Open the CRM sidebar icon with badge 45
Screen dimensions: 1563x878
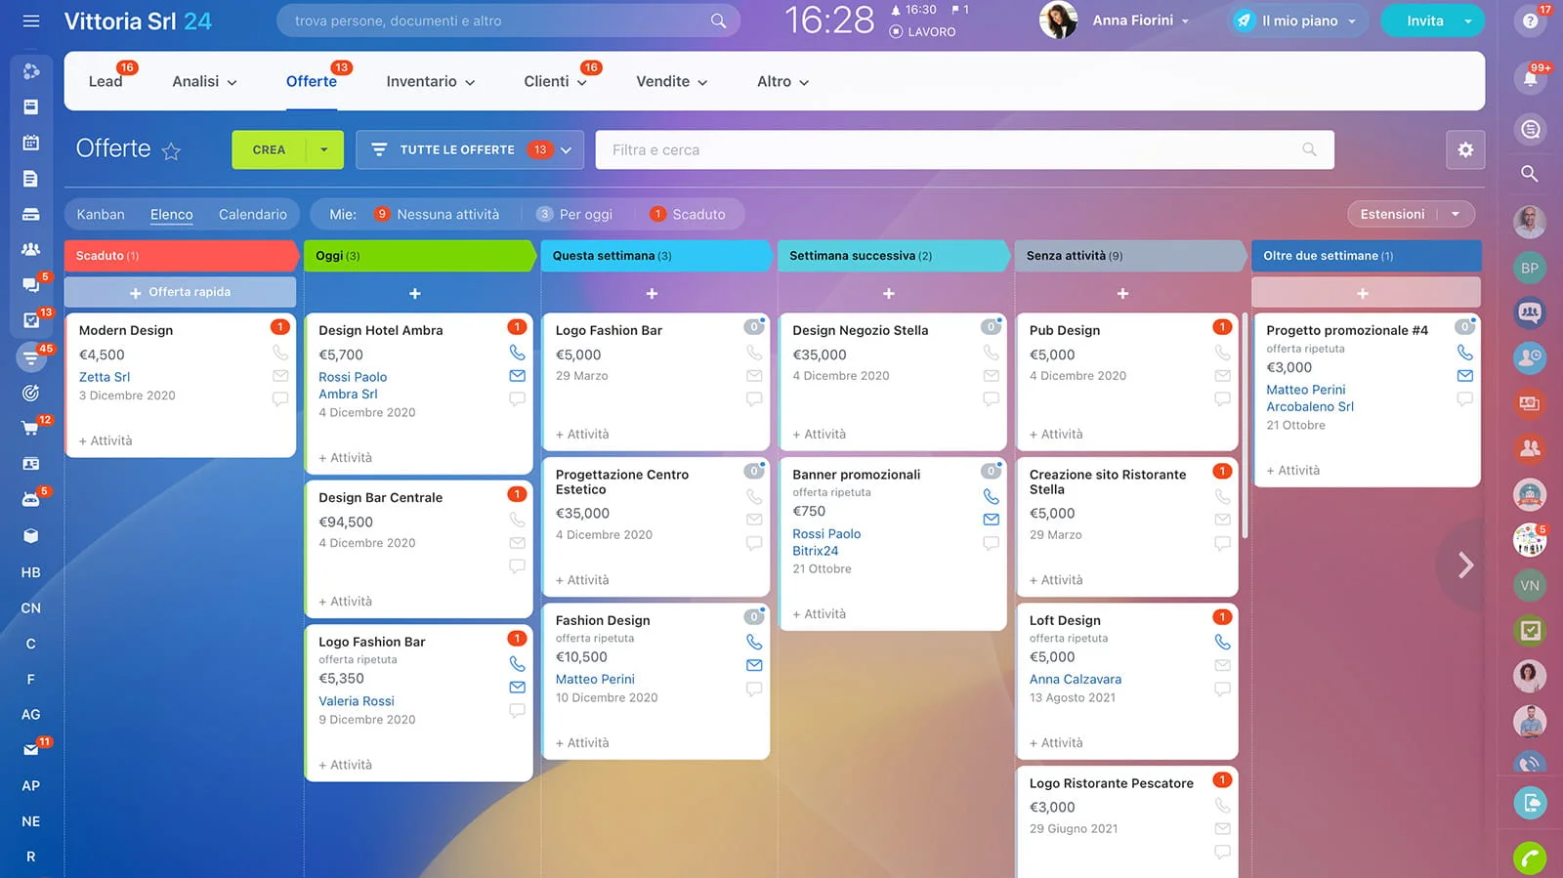click(31, 357)
